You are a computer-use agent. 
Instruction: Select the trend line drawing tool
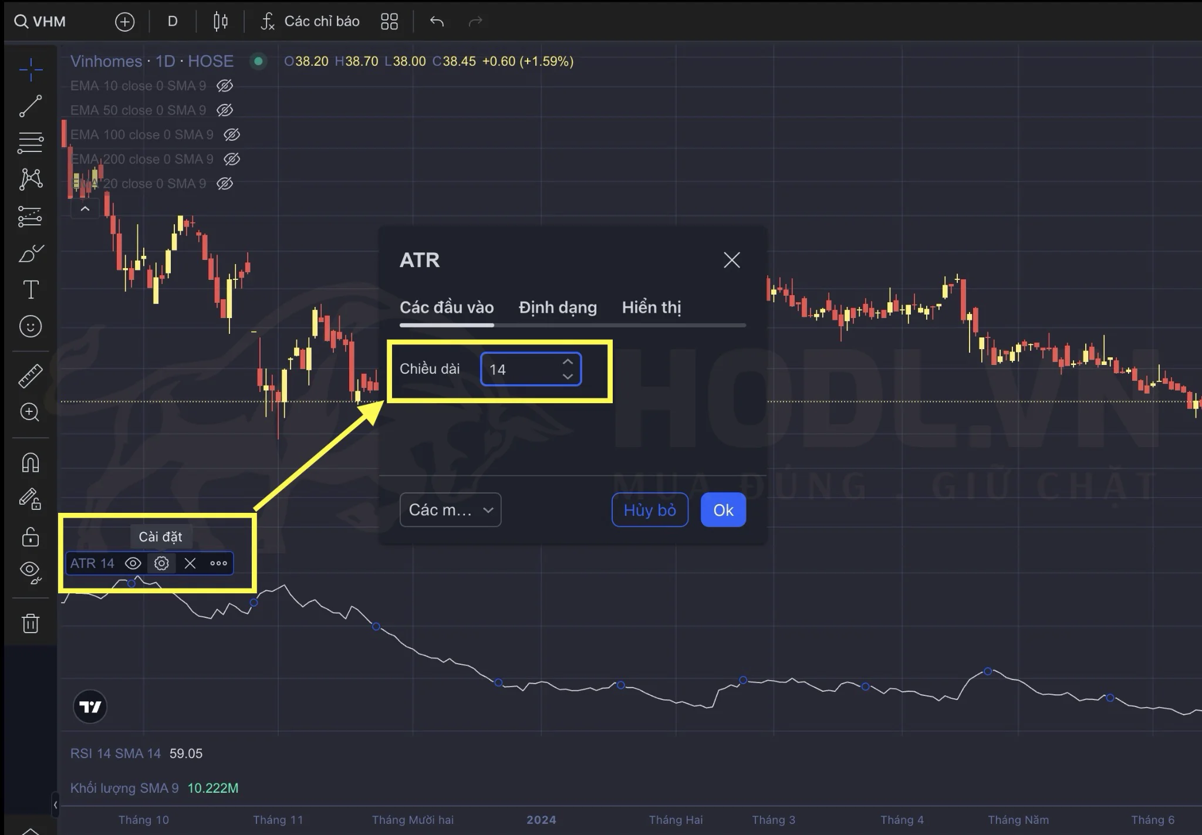31,106
